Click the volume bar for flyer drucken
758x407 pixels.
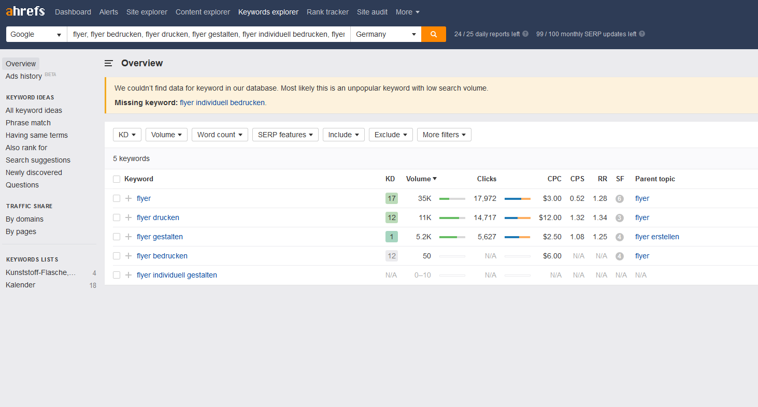click(x=452, y=218)
